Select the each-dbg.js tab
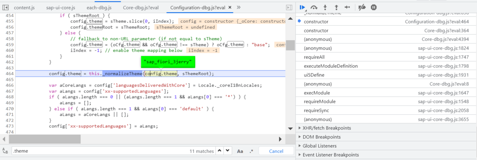477x160 pixels. [x=99, y=7]
